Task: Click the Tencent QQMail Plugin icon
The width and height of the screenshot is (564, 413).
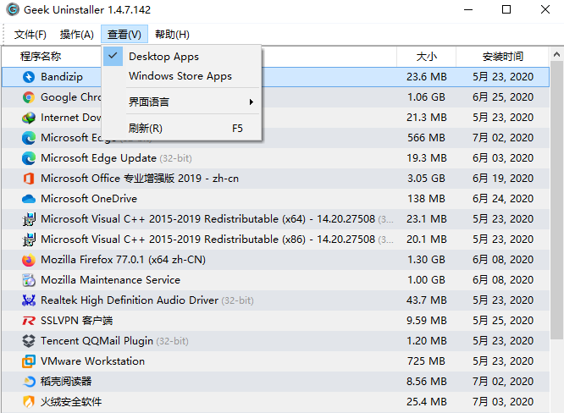Action: click(x=29, y=341)
